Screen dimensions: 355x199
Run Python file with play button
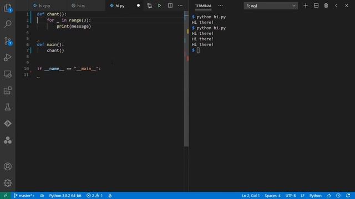160,6
